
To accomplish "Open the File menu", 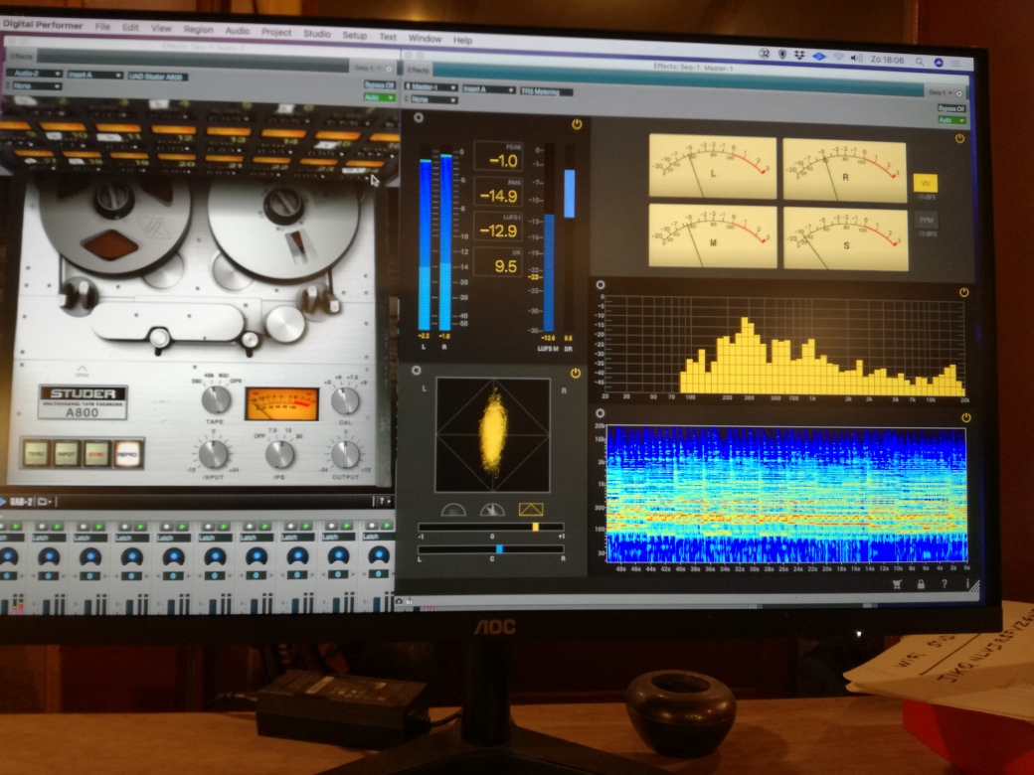I will 102,27.
